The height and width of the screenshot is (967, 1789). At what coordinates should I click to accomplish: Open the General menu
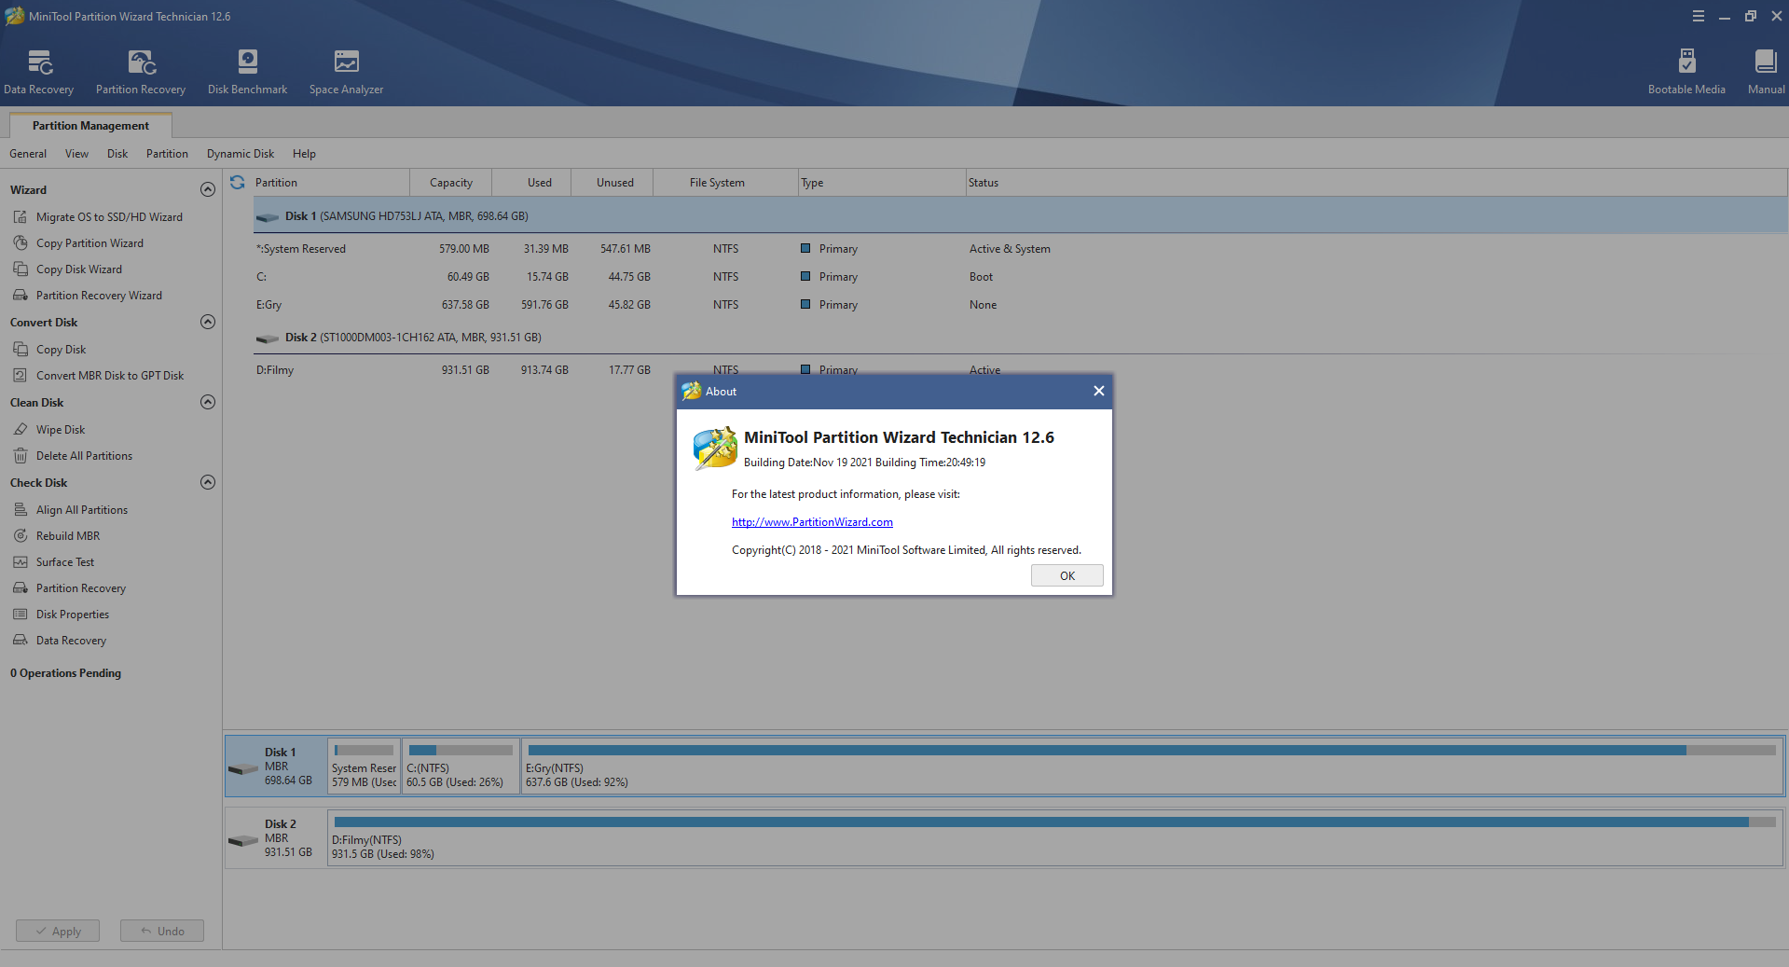point(28,154)
